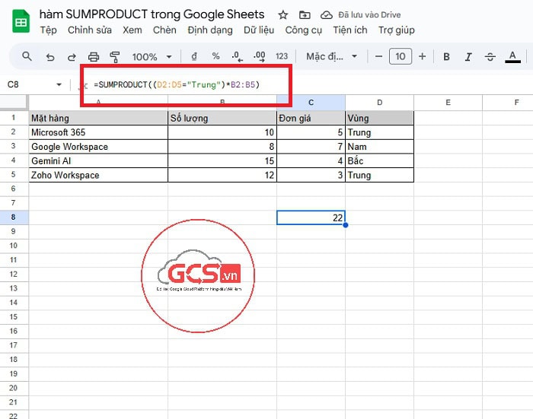Expand the font family dropdown
The width and height of the screenshot is (533, 419).
pos(332,56)
